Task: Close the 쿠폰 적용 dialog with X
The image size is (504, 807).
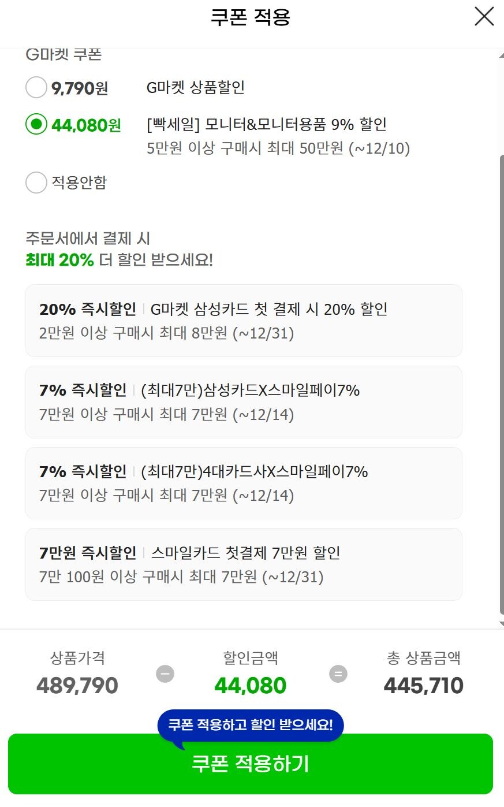Action: pos(484,17)
